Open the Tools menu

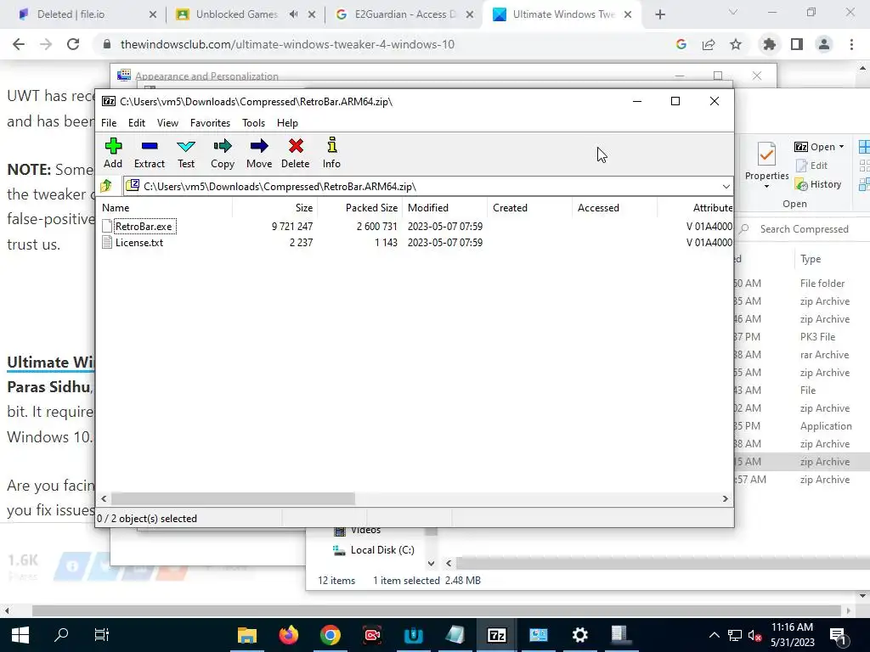[x=253, y=123]
